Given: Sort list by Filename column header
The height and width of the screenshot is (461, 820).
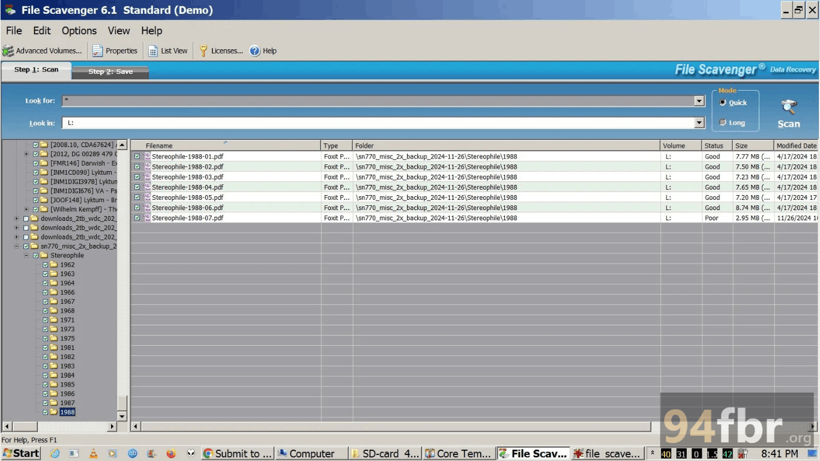Looking at the screenshot, I should (226, 146).
